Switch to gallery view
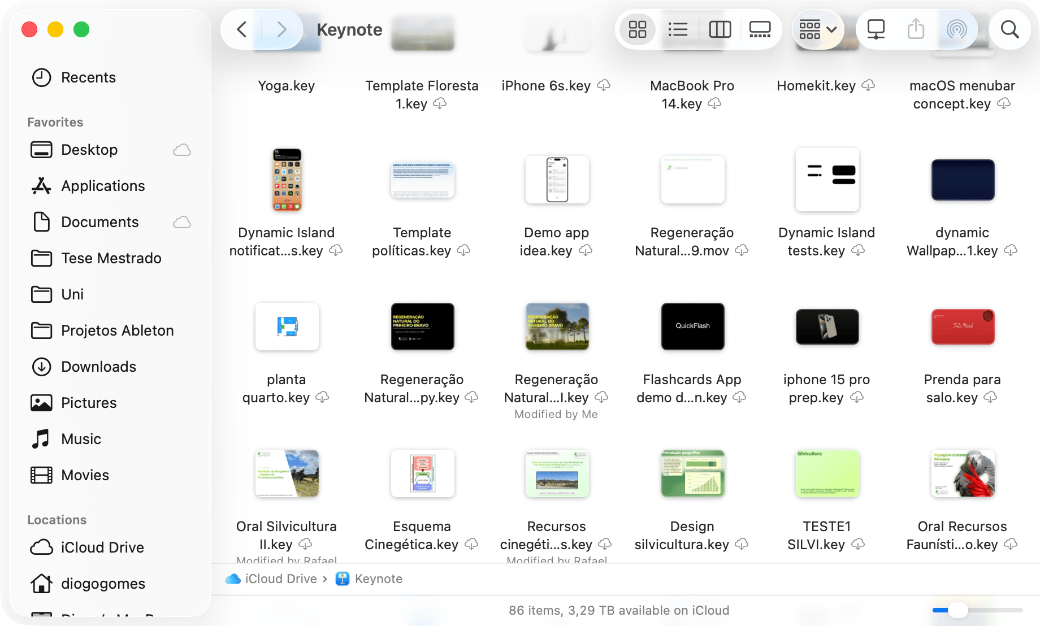The image size is (1040, 626). click(760, 29)
